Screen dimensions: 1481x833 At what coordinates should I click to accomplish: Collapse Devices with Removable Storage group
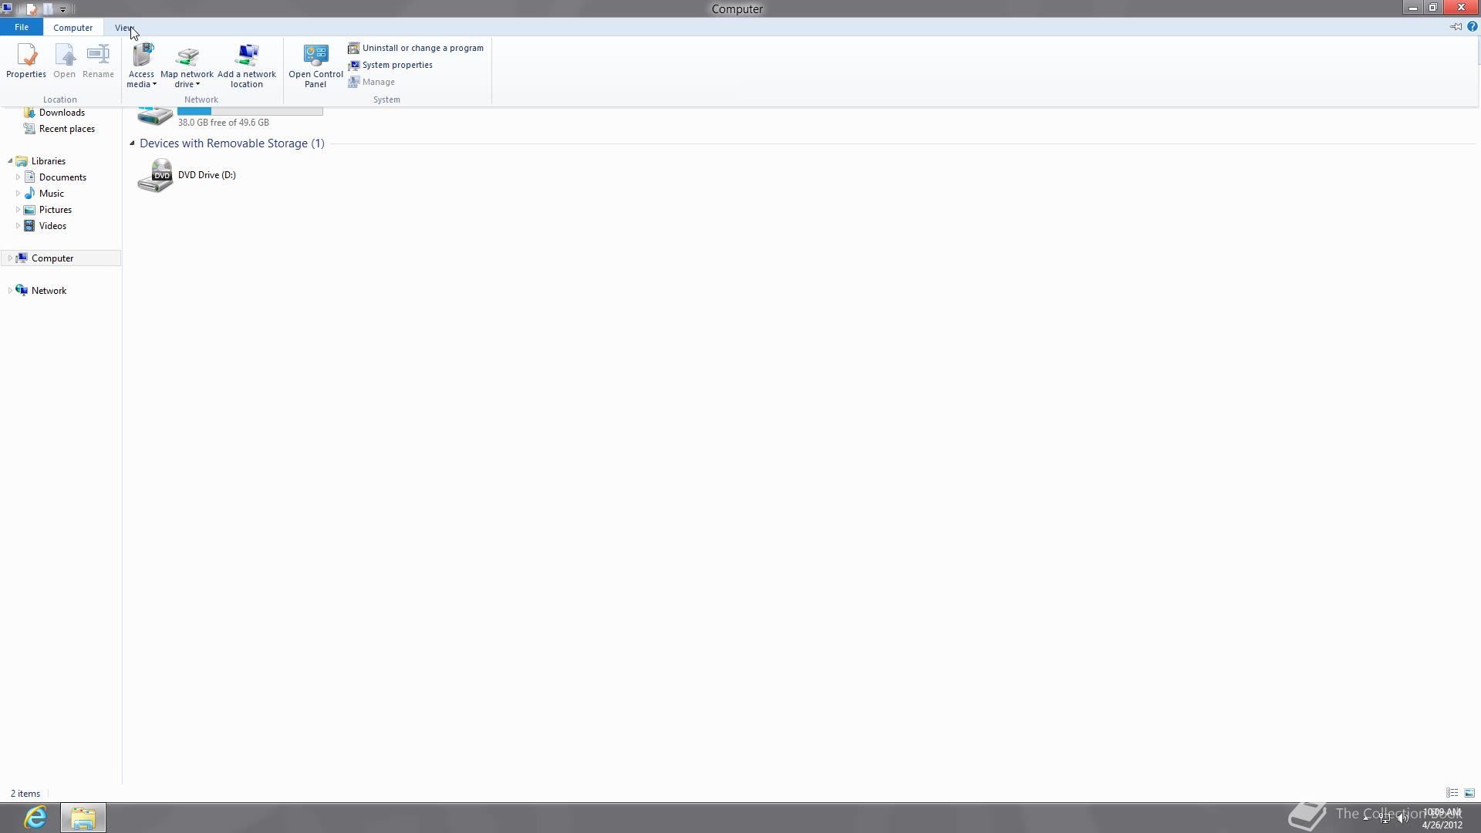[x=132, y=143]
